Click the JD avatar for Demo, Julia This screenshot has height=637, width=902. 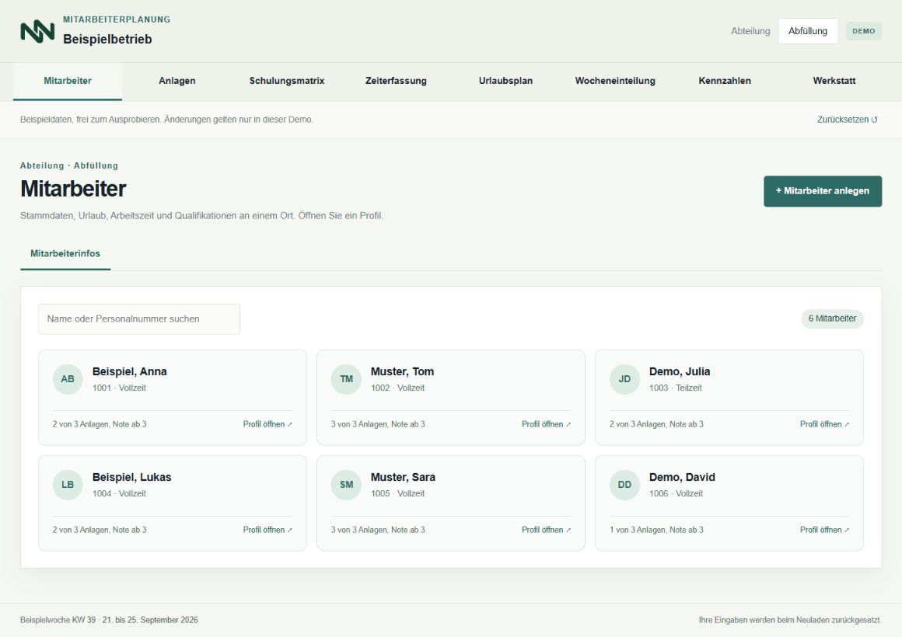tap(624, 379)
